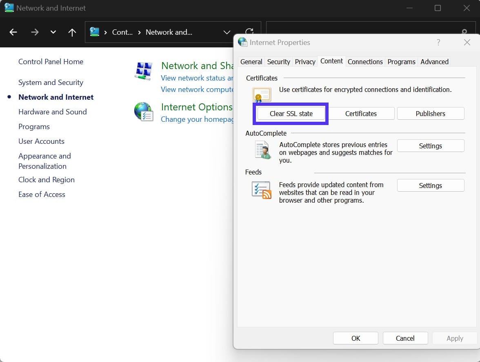The image size is (480, 362).
Task: Navigate up one folder level
Action: click(72, 32)
